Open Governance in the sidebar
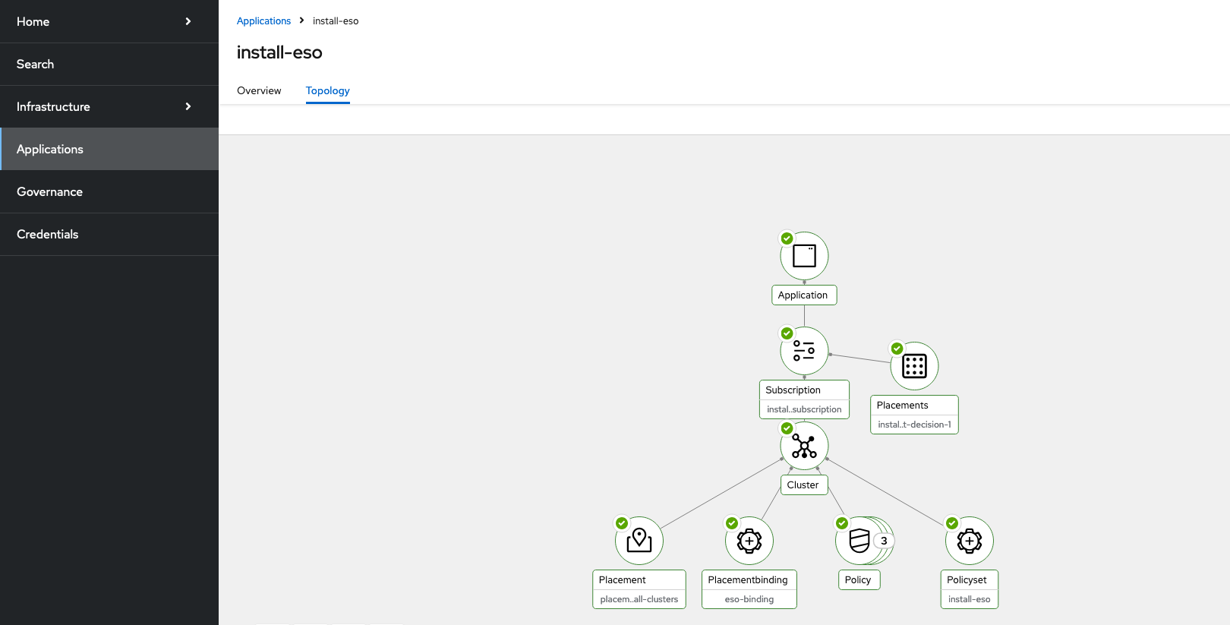Screen dimensions: 1230x625 coord(50,191)
